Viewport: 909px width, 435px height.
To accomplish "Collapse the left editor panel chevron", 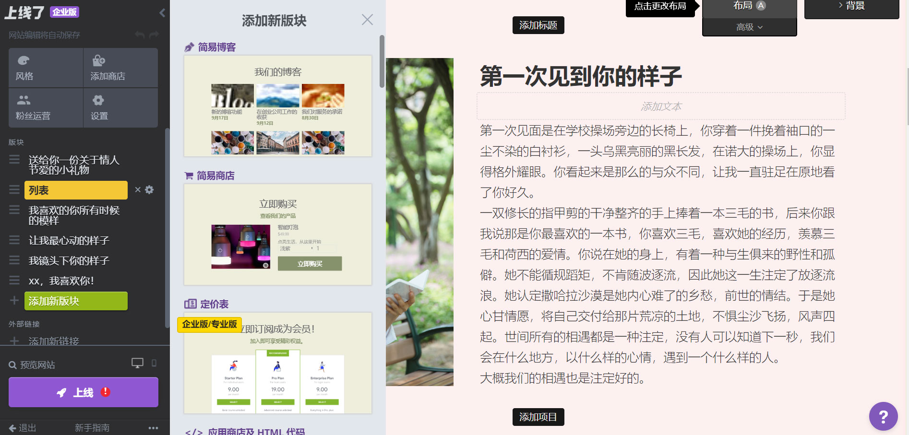I will (162, 13).
